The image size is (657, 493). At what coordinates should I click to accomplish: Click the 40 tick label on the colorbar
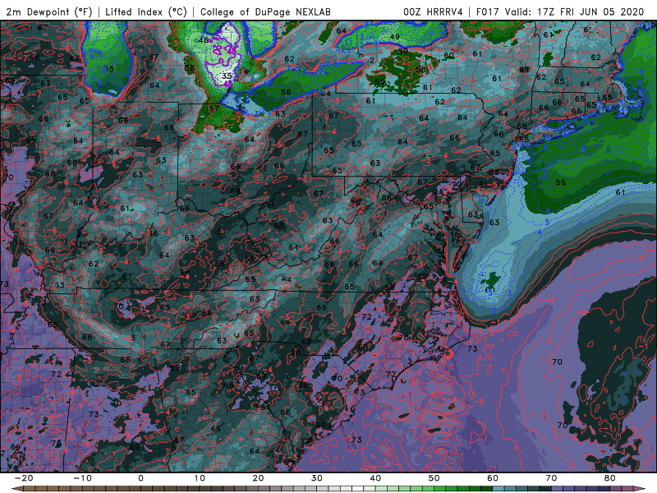(x=375, y=478)
